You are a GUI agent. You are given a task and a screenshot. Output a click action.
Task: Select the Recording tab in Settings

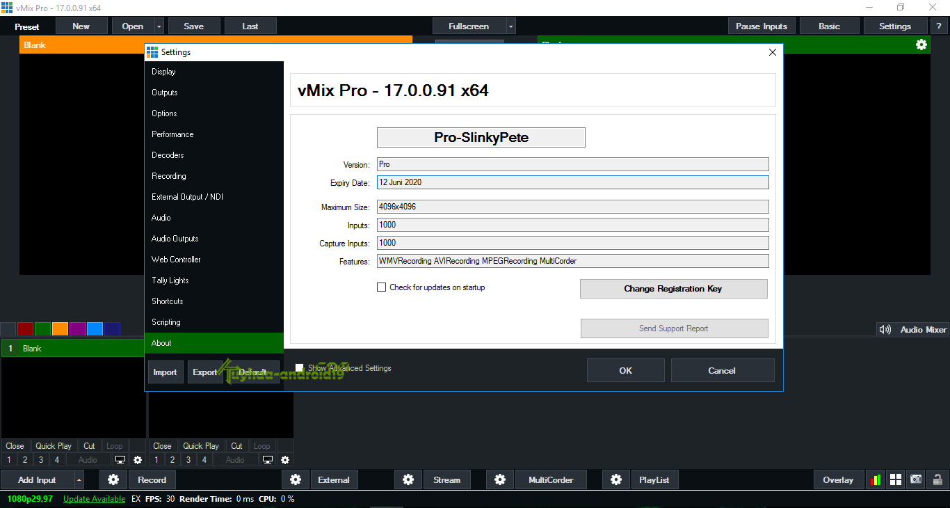[214, 176]
